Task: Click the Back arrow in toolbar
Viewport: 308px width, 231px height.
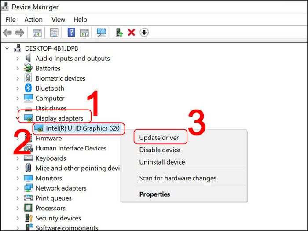Action: pyautogui.click(x=7, y=33)
